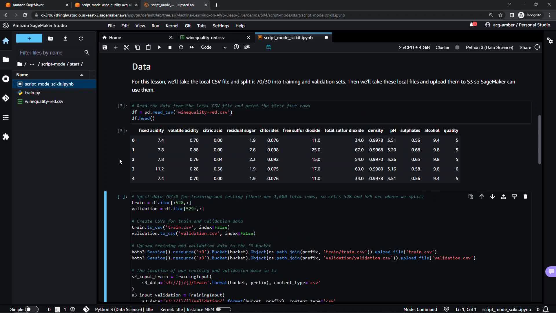Save the notebook with the disk icon
The width and height of the screenshot is (556, 313).
pos(105,47)
